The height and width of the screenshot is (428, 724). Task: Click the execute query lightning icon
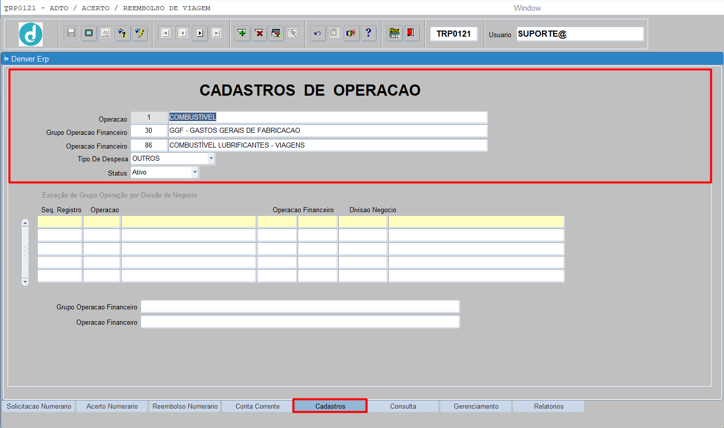click(x=139, y=33)
